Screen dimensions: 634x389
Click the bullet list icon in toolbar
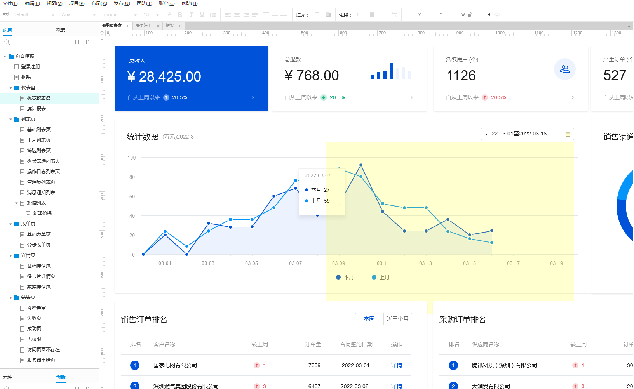pos(213,15)
